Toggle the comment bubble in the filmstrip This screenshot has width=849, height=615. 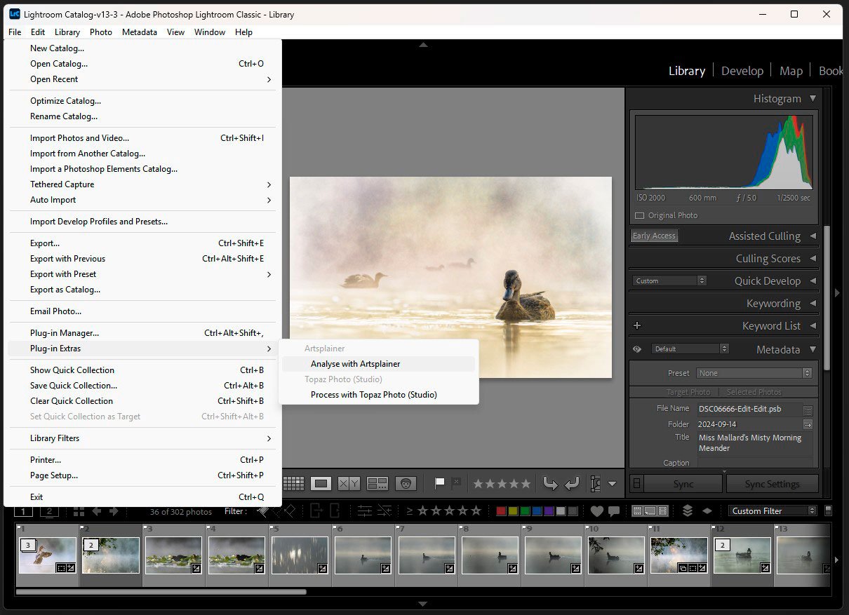click(x=615, y=511)
